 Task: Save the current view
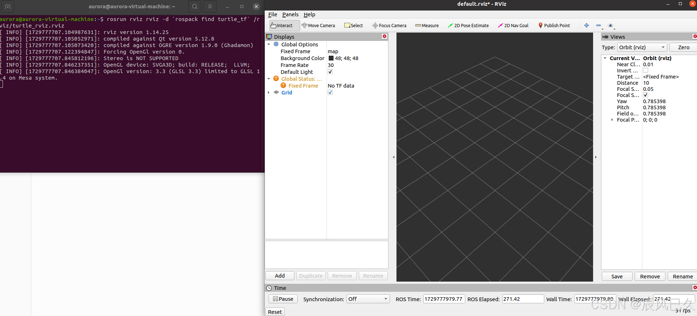617,277
